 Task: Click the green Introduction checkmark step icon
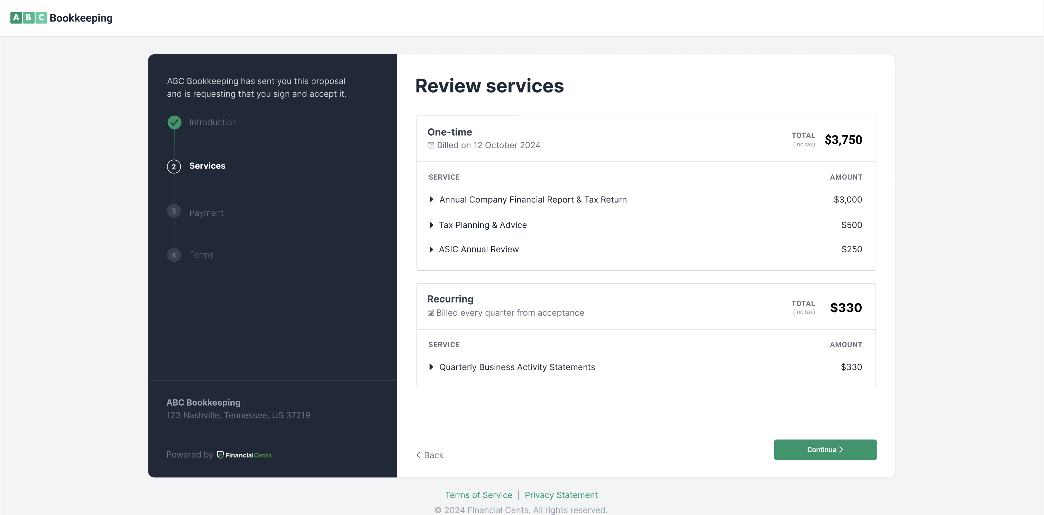tap(174, 122)
